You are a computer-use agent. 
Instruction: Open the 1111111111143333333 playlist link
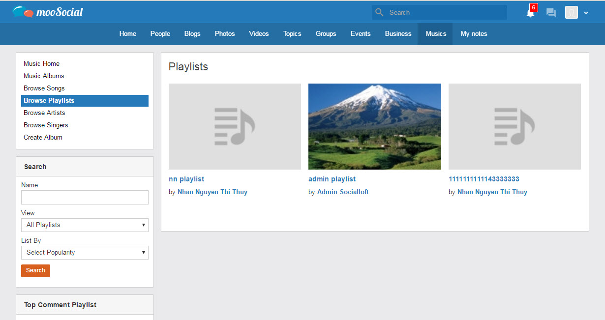coord(484,179)
